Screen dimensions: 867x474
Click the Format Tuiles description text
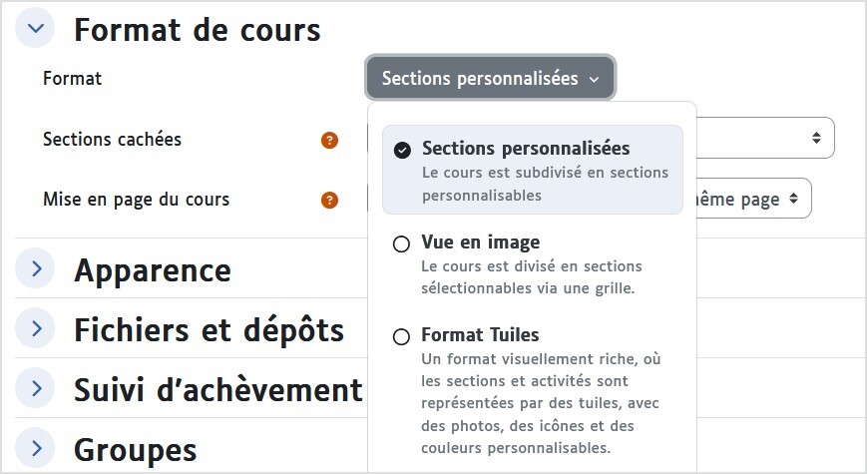pyautogui.click(x=541, y=403)
